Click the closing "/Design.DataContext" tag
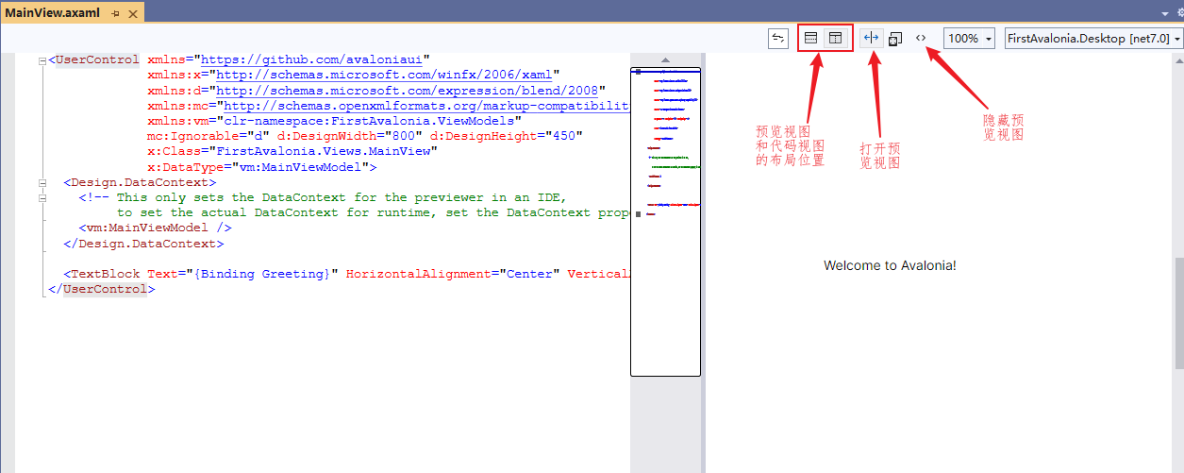 coord(144,243)
